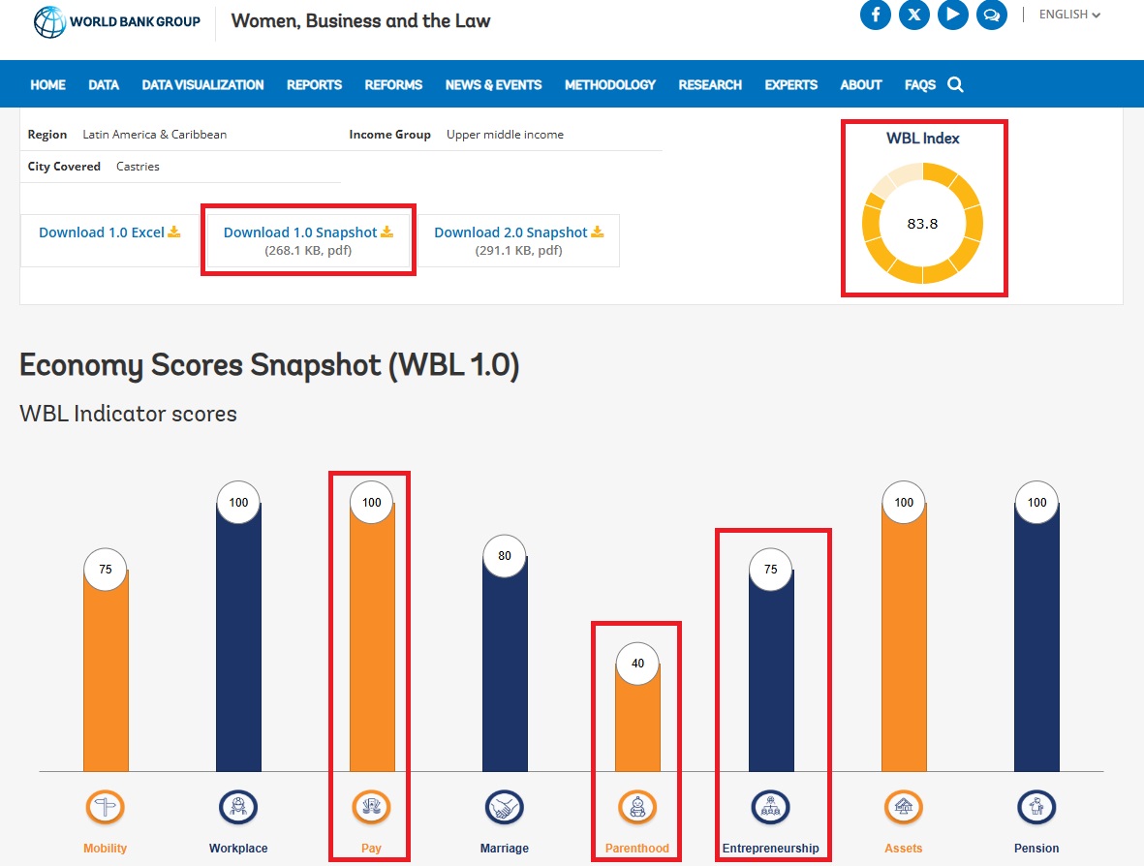The width and height of the screenshot is (1144, 866).
Task: Click the Assets house icon
Action: pos(904,807)
